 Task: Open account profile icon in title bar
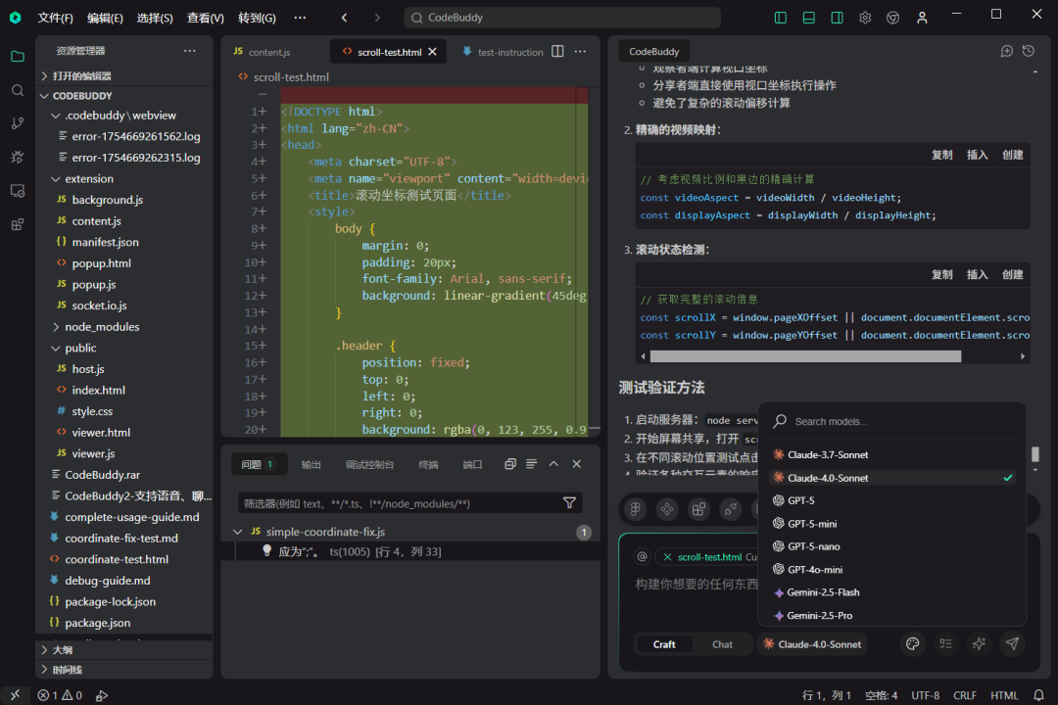tap(922, 18)
